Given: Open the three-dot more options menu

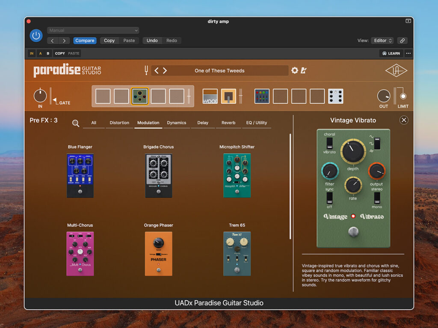Looking at the screenshot, I should pos(408,53).
